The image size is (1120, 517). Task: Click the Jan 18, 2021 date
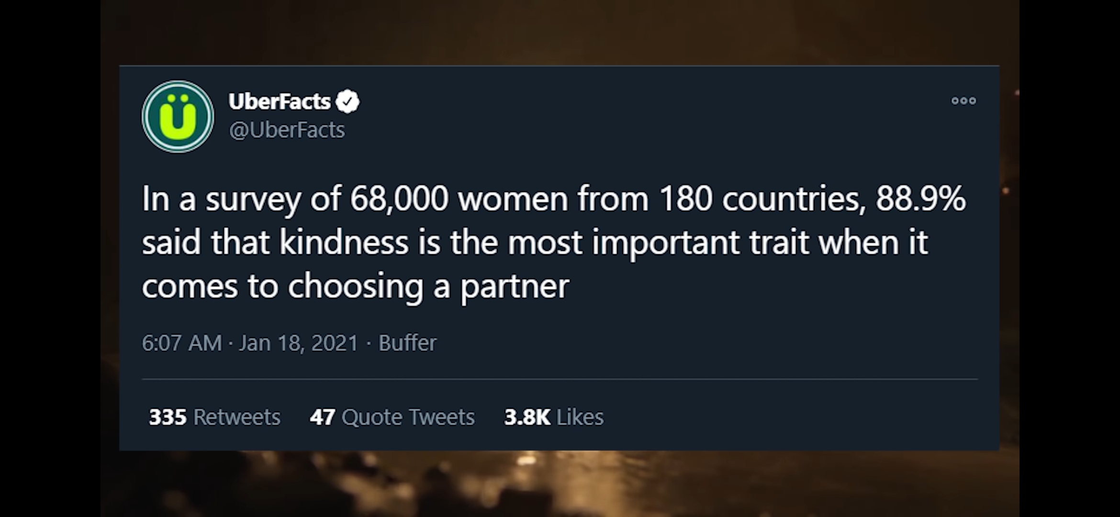point(298,343)
